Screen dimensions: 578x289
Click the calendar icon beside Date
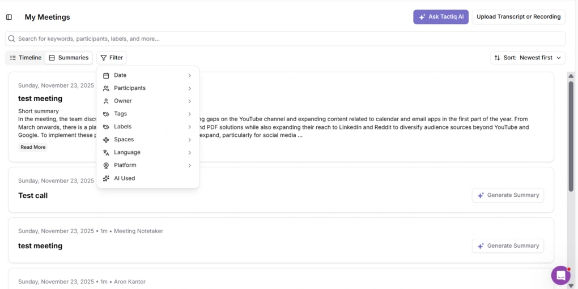[x=106, y=75]
